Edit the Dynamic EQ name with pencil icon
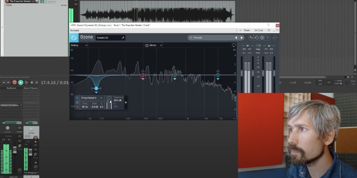The image size is (357, 178). click(x=123, y=38)
